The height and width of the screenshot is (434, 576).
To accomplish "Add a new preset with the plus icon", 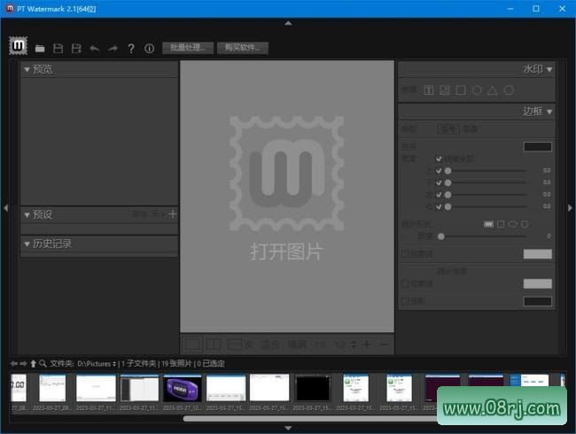I will (172, 214).
